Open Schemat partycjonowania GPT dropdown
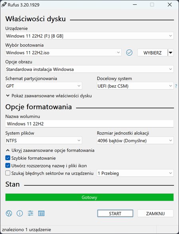The width and height of the screenshot is (179, 234). (x=43, y=86)
